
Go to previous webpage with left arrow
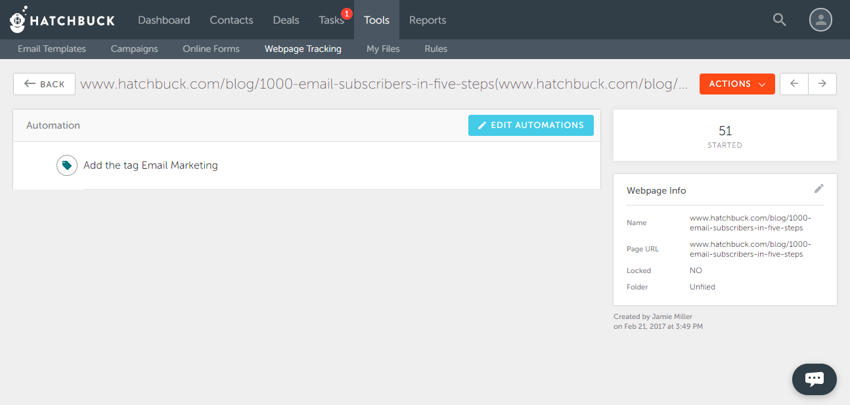coord(794,84)
